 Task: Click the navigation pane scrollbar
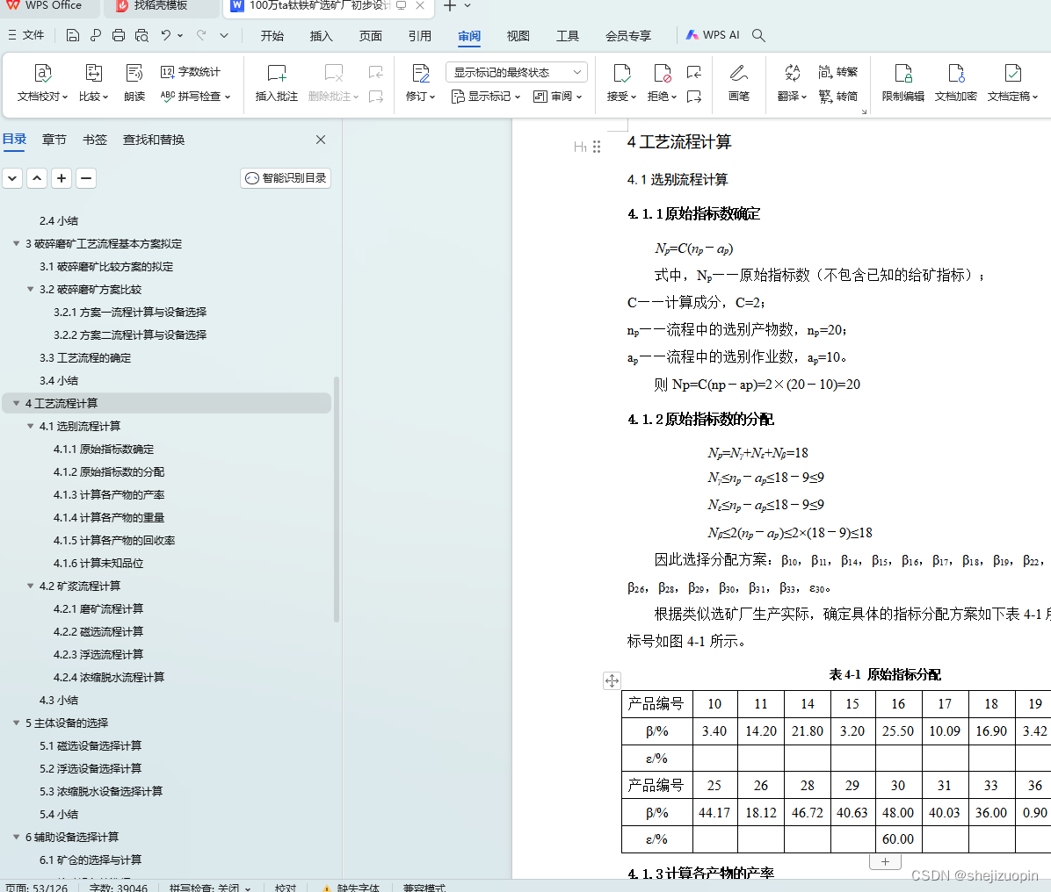[x=337, y=500]
